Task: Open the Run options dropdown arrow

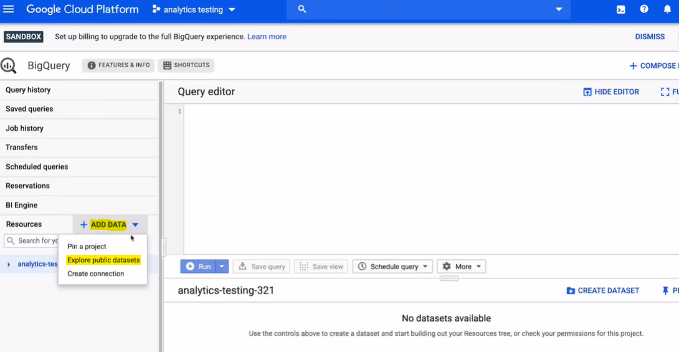Action: [x=222, y=267]
